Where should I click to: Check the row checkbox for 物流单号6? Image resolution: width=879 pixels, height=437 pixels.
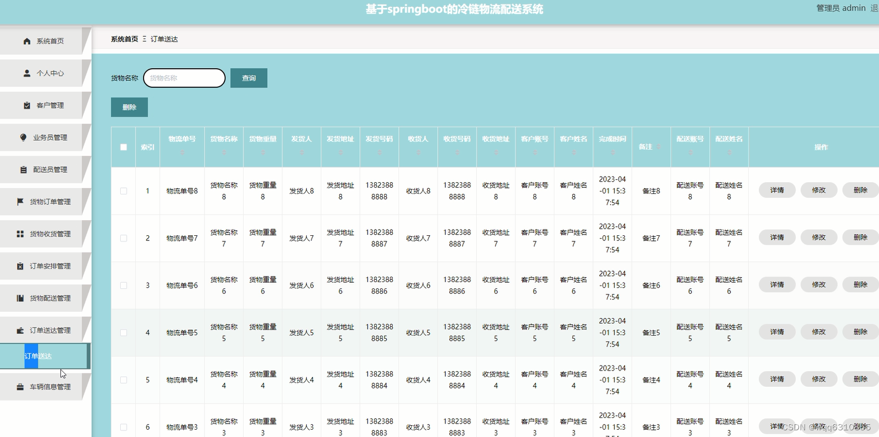click(x=123, y=286)
